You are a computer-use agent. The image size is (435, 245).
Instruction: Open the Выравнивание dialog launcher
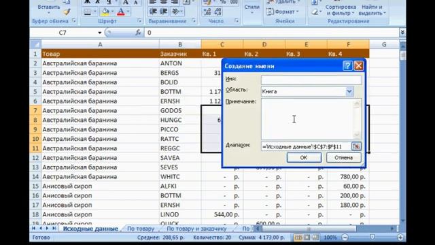(193, 21)
